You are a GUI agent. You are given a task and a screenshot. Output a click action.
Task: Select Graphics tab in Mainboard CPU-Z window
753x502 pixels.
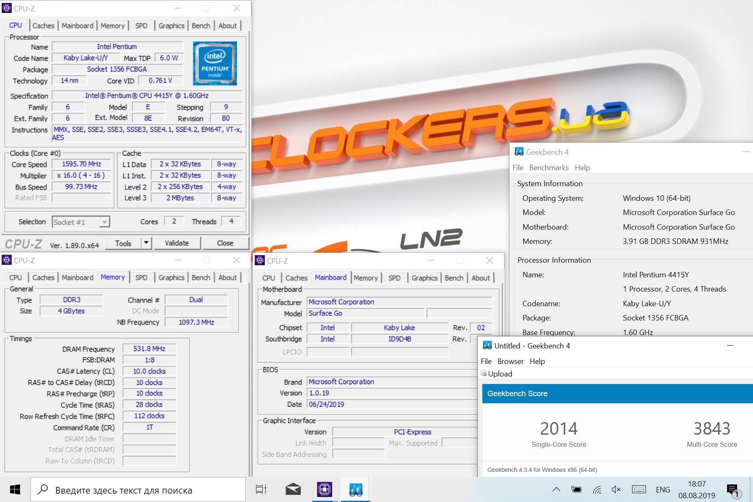coord(425,278)
